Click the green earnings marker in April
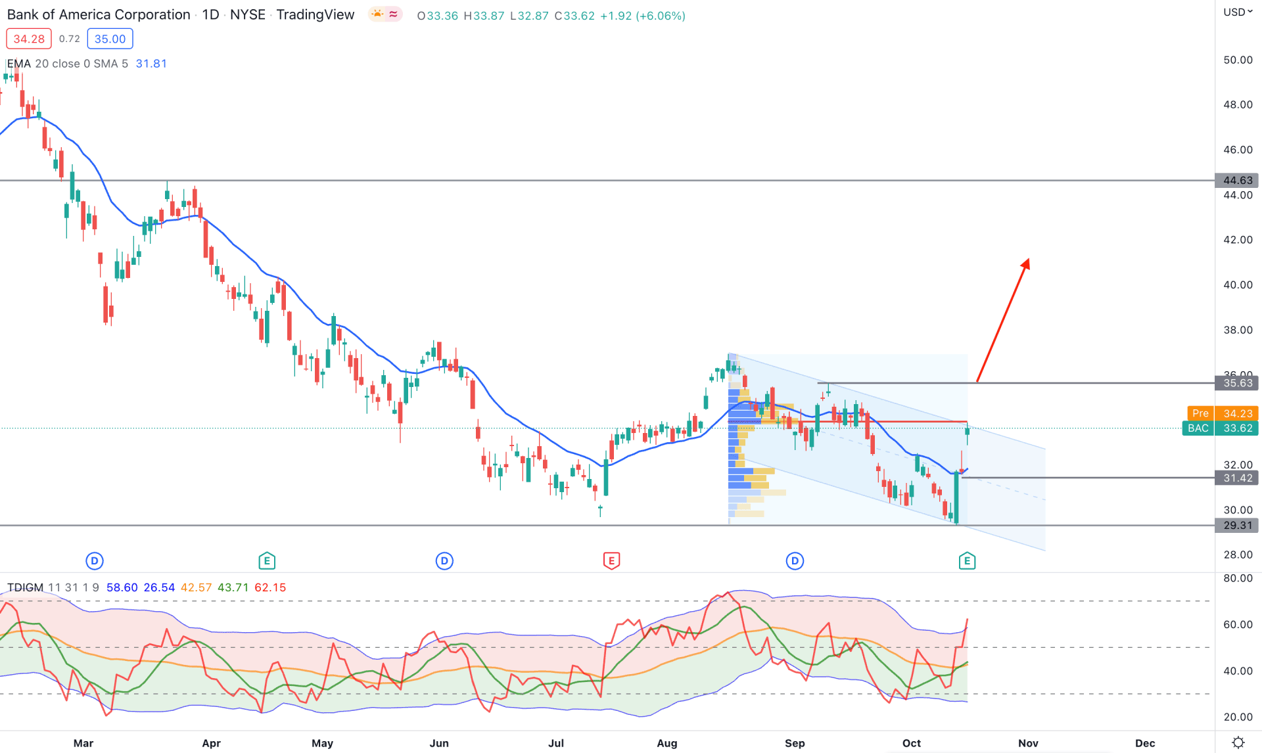1262x753 pixels. (267, 560)
